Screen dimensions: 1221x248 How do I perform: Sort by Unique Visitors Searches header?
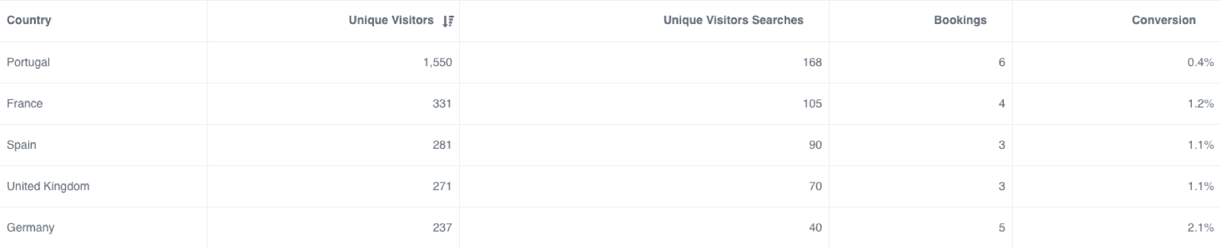(733, 20)
